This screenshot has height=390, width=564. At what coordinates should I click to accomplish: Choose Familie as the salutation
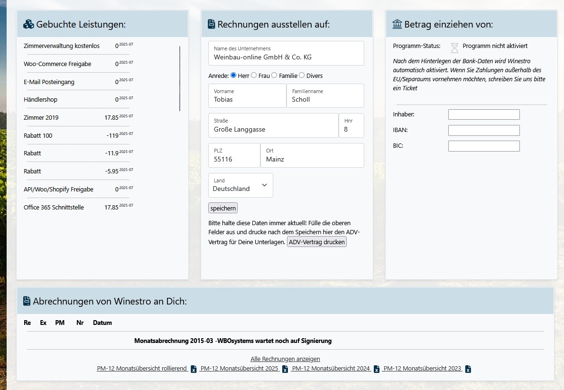click(x=274, y=76)
